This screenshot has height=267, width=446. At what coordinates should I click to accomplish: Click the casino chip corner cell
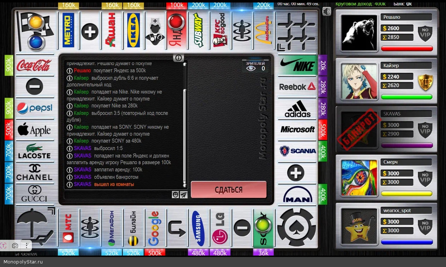296,227
